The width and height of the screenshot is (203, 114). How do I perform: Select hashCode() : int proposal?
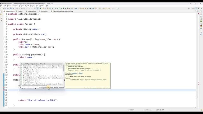pos(42,74)
